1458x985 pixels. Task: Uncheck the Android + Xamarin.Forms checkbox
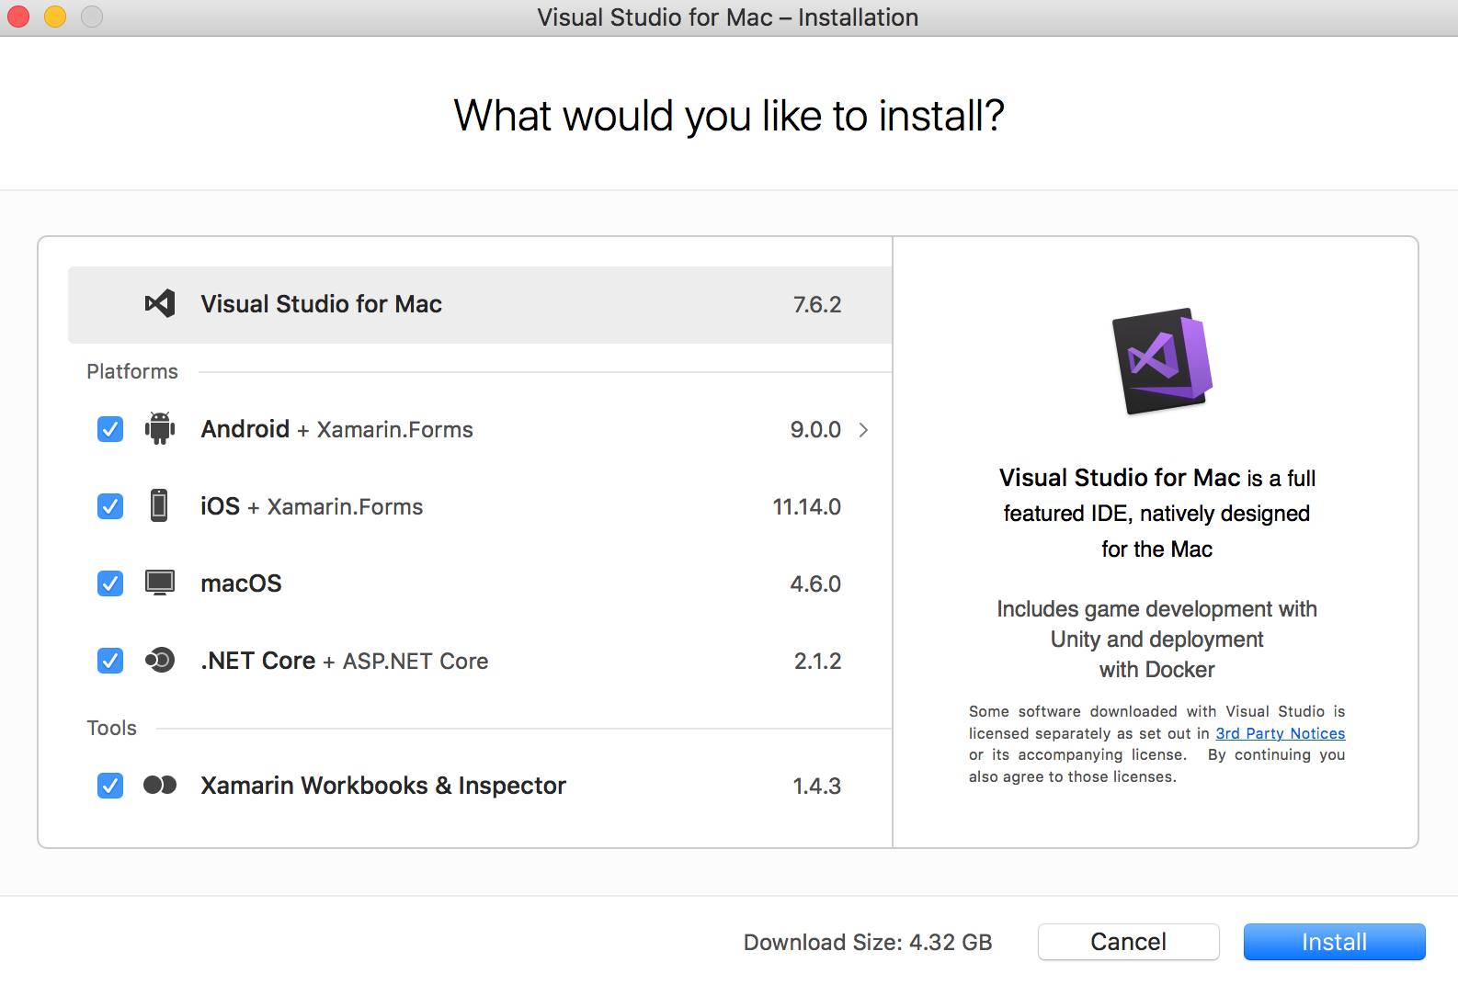click(110, 429)
